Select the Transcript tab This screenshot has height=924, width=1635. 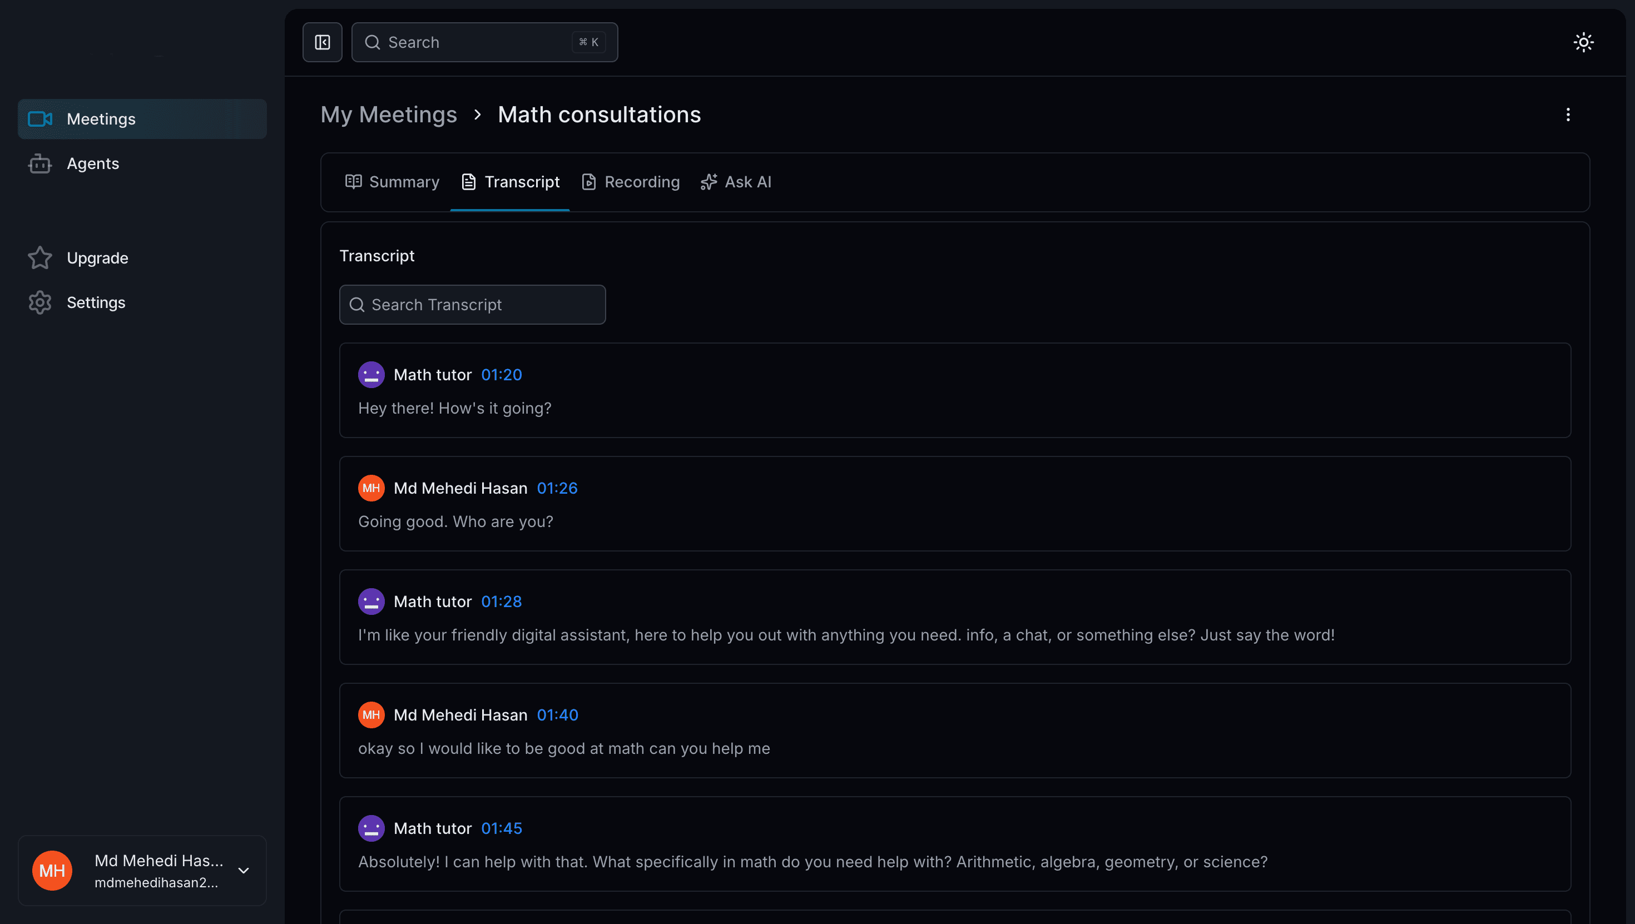point(509,182)
